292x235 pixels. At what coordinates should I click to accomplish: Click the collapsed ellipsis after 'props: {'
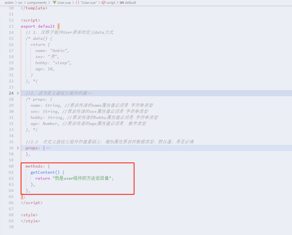coord(48,148)
